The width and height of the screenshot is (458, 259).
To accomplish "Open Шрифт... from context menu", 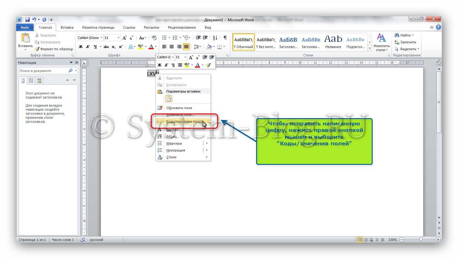I will coord(183,130).
